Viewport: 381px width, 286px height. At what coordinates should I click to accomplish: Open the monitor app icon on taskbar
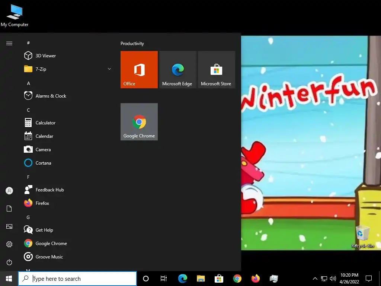coord(273,279)
